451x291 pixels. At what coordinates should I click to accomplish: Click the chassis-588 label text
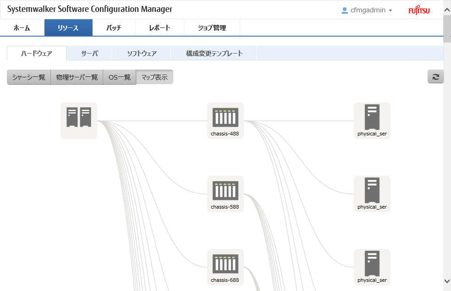(225, 207)
